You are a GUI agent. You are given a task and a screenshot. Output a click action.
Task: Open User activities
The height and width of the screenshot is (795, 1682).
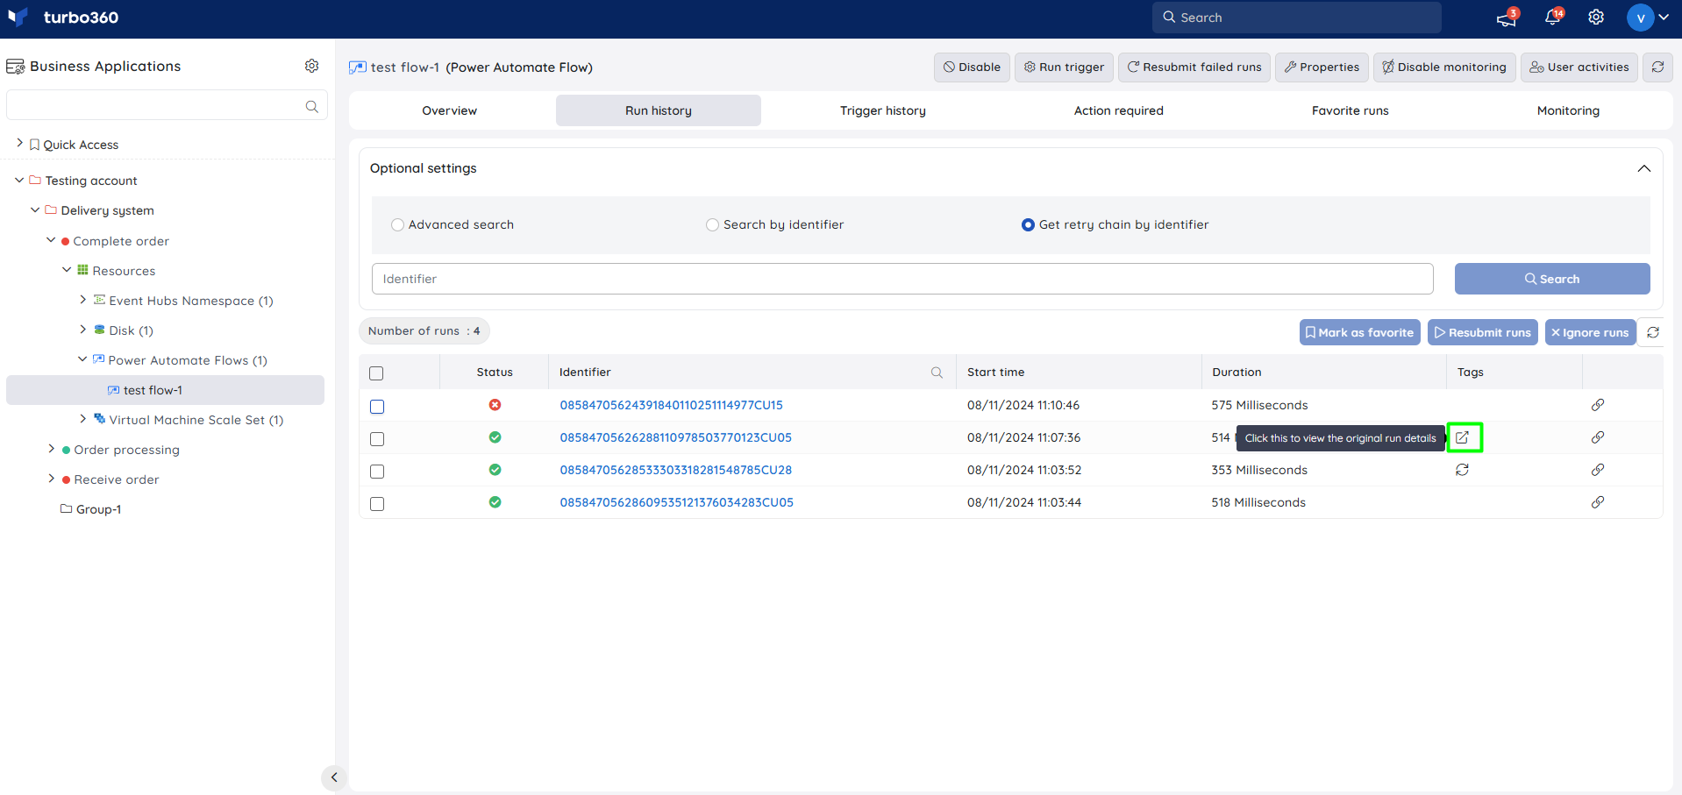pos(1579,67)
